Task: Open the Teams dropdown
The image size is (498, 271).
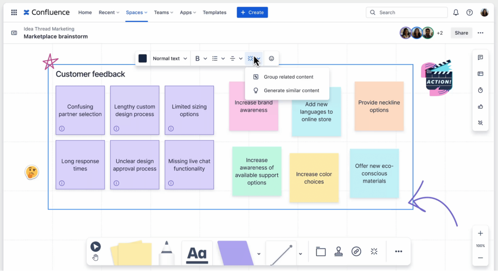Action: (164, 12)
